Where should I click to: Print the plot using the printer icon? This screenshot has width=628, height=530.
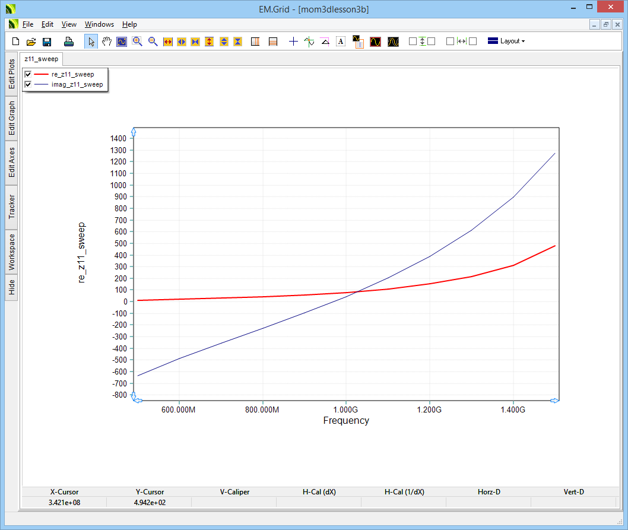point(69,42)
